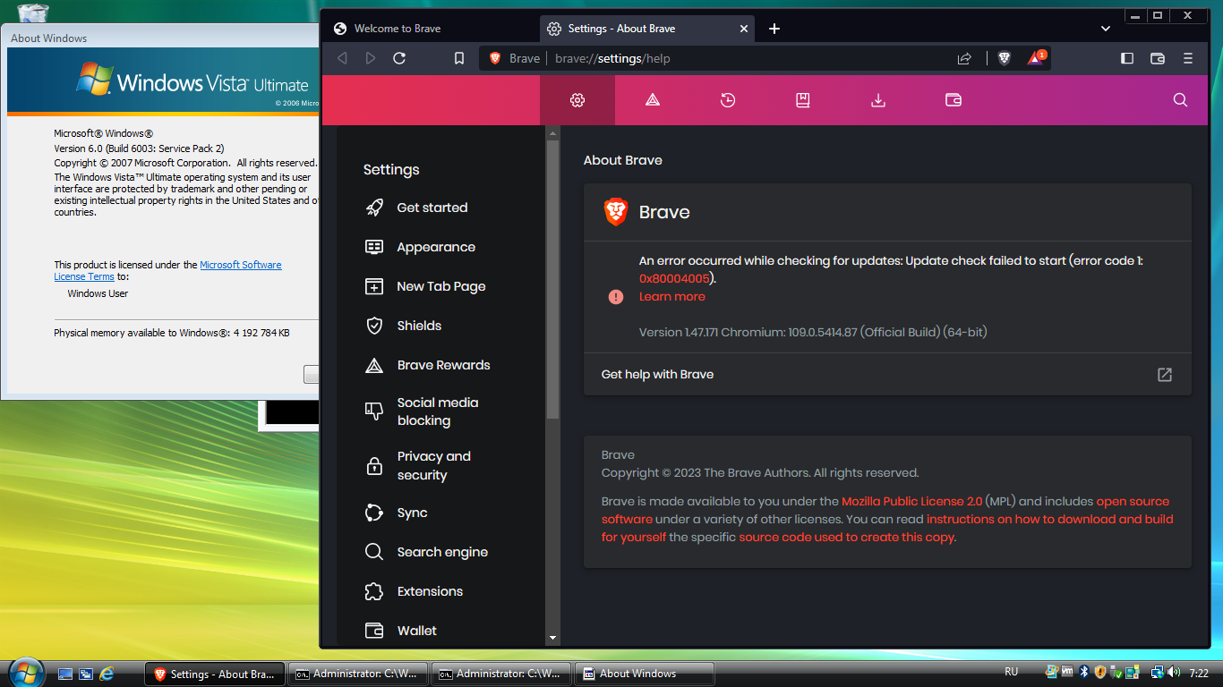The width and height of the screenshot is (1223, 687).
Task: Click the settings sidebar scrollbar thumb
Action: click(552, 279)
